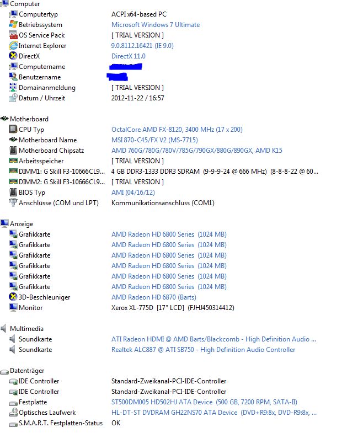Click the S.M.A.R.T. status OK value
Image resolution: width=358 pixels, height=438 pixels.
116,423
